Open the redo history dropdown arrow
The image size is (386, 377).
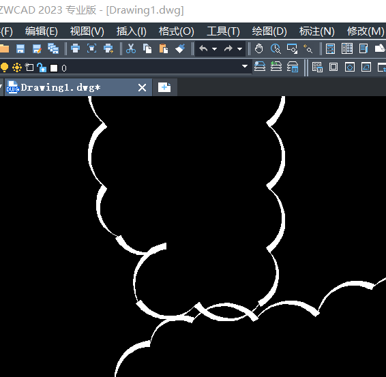tap(239, 49)
